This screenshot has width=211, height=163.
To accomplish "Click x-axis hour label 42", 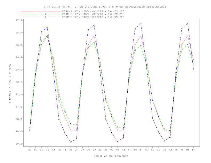I will pyautogui.click(x=112, y=150).
